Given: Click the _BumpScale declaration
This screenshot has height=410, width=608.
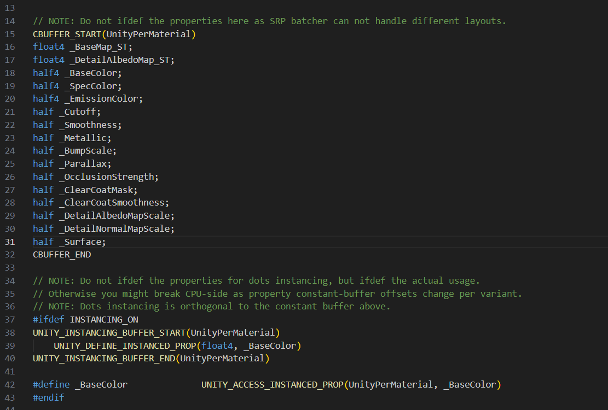Looking at the screenshot, I should click(88, 151).
